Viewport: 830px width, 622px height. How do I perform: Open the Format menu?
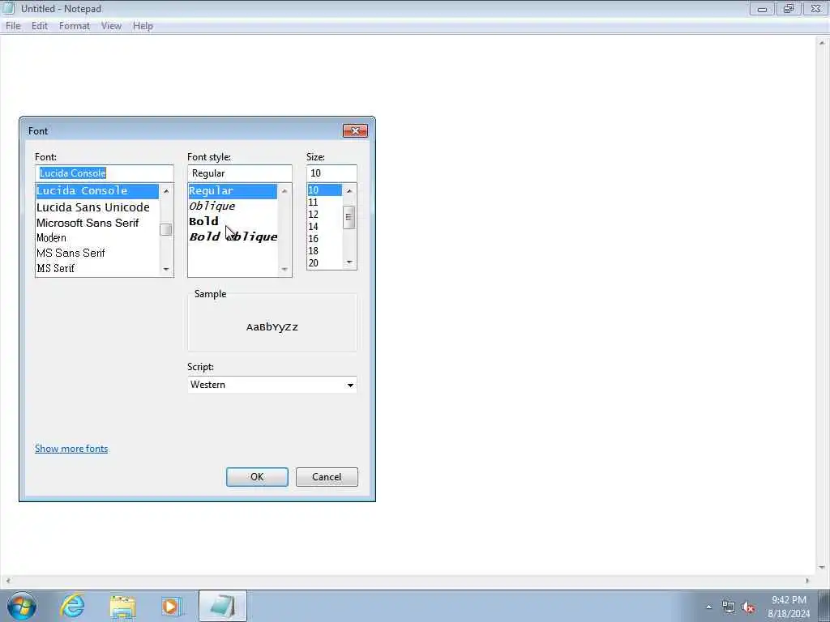click(x=74, y=26)
